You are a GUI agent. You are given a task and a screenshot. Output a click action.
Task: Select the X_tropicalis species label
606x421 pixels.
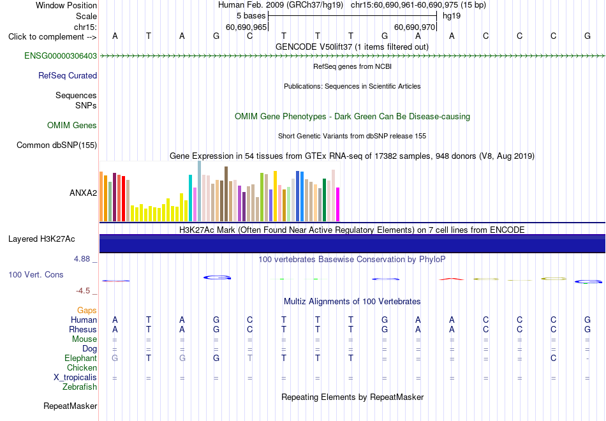[x=75, y=378]
